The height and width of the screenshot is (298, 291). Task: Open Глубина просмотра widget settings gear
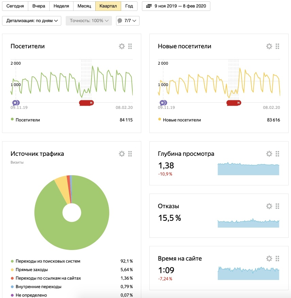[269, 154]
